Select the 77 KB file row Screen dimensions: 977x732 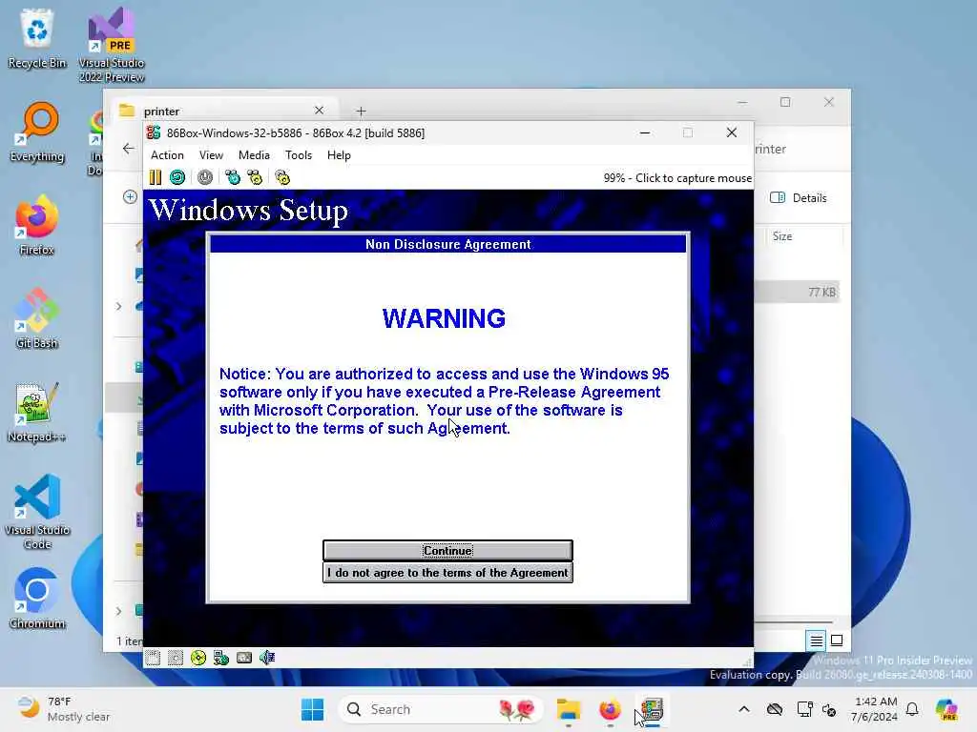click(798, 292)
